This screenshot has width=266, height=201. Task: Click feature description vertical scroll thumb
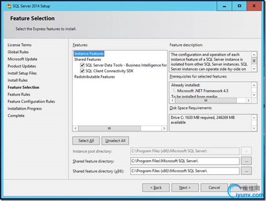(254, 61)
